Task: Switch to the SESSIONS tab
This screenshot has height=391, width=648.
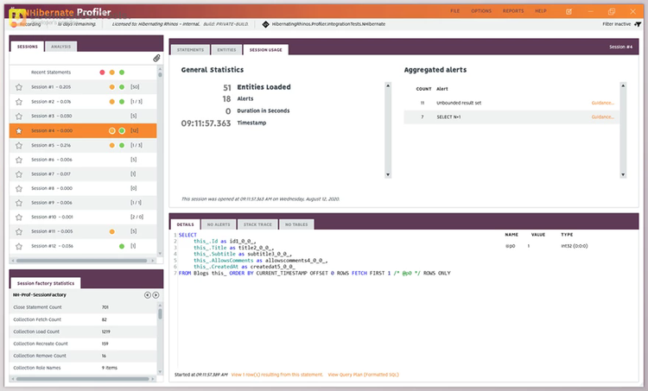Action: pyautogui.click(x=28, y=47)
